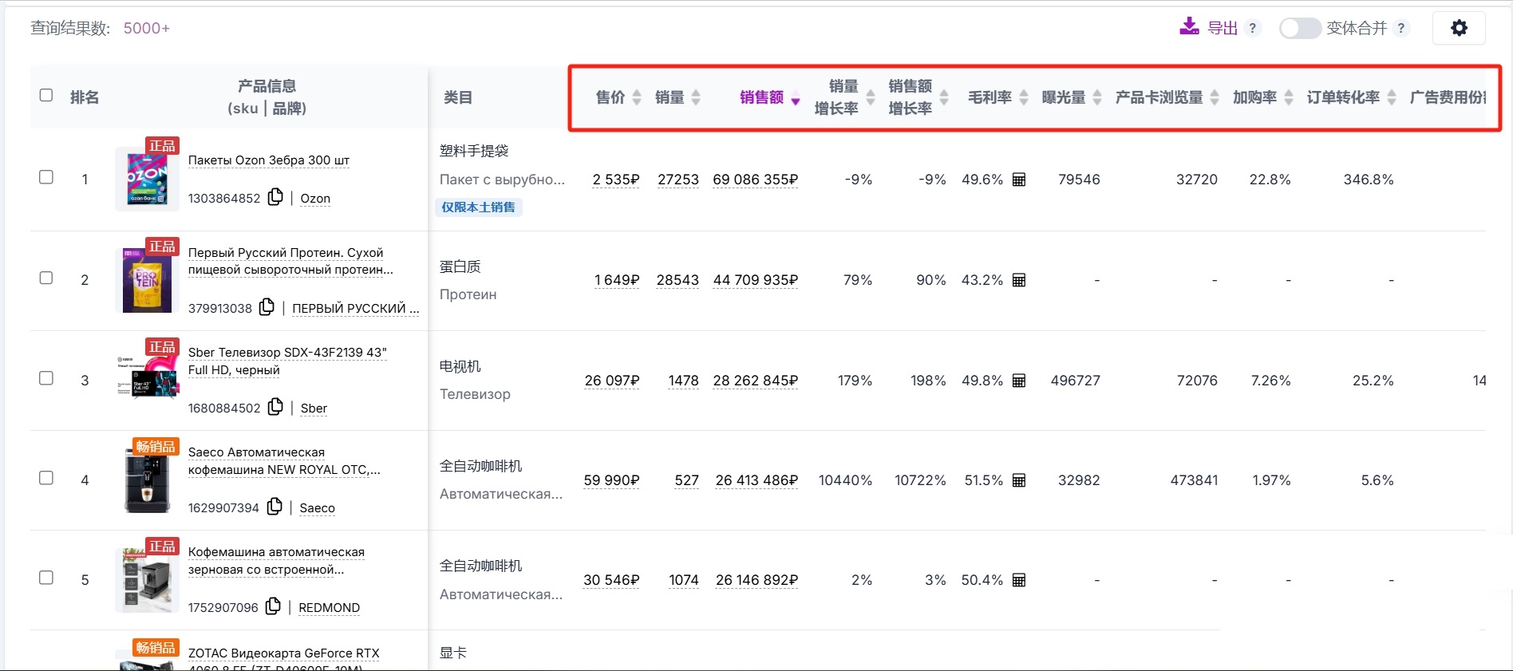Sort by 销售额增长率 column arrows

coord(944,97)
